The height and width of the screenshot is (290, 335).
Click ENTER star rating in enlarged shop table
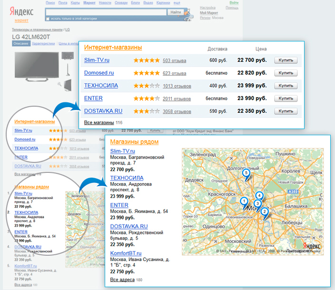tap(147, 99)
